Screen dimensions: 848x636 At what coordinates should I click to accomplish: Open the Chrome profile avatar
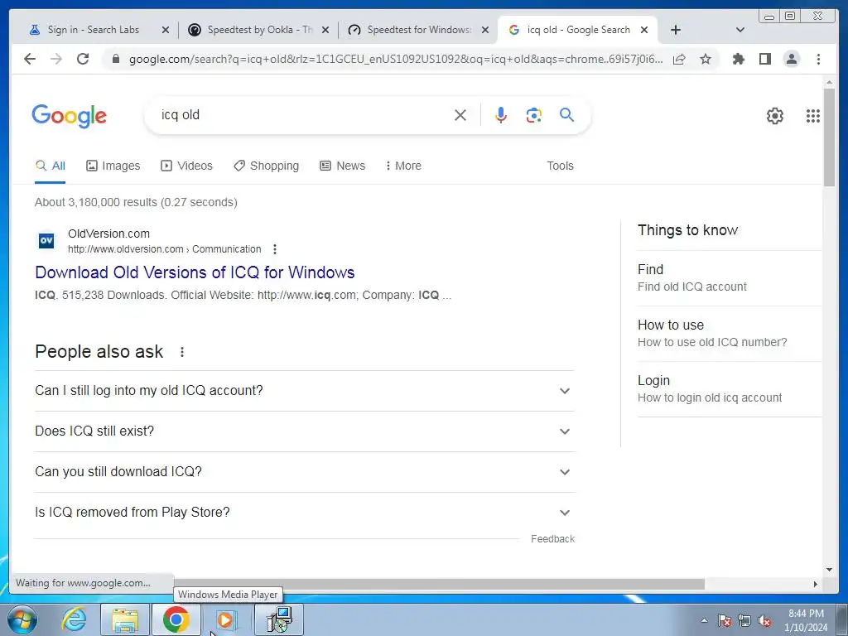coord(791,59)
